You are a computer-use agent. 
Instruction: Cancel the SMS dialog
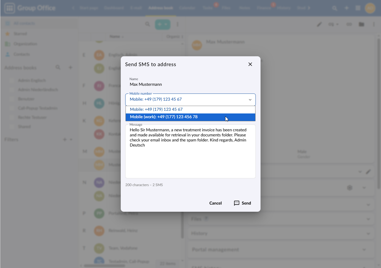pos(215,203)
